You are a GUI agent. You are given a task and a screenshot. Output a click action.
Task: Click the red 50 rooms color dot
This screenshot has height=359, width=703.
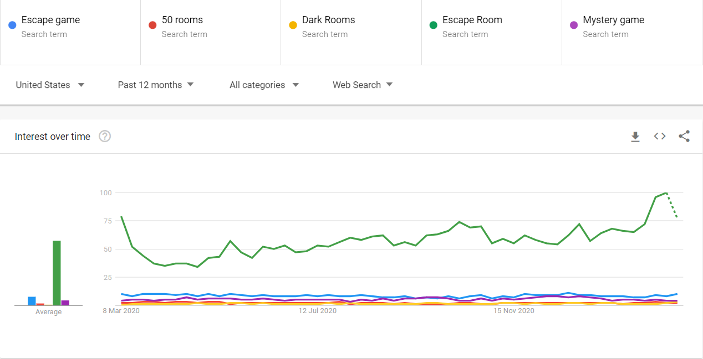[x=152, y=25]
